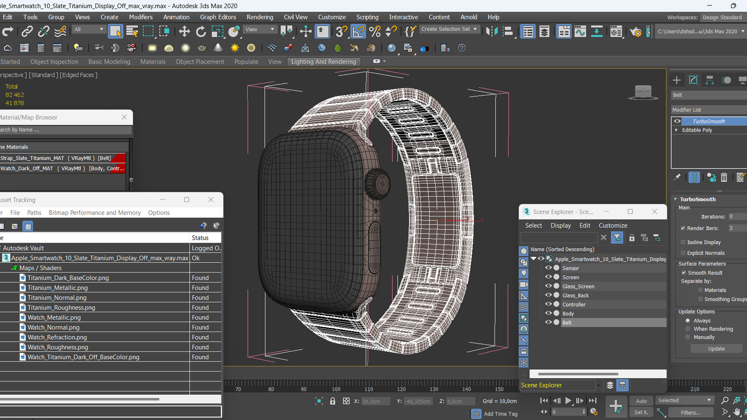747x420 pixels.
Task: Click the Set Key button
Action: click(641, 412)
